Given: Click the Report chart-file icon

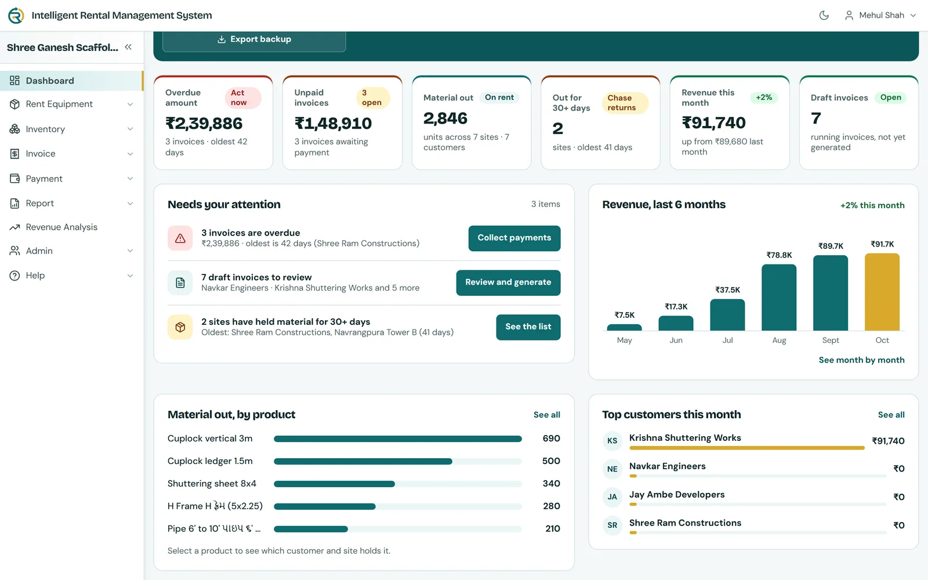Looking at the screenshot, I should pos(14,204).
